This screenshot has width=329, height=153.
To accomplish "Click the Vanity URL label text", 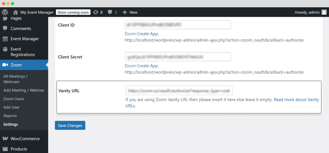I will click(69, 91).
